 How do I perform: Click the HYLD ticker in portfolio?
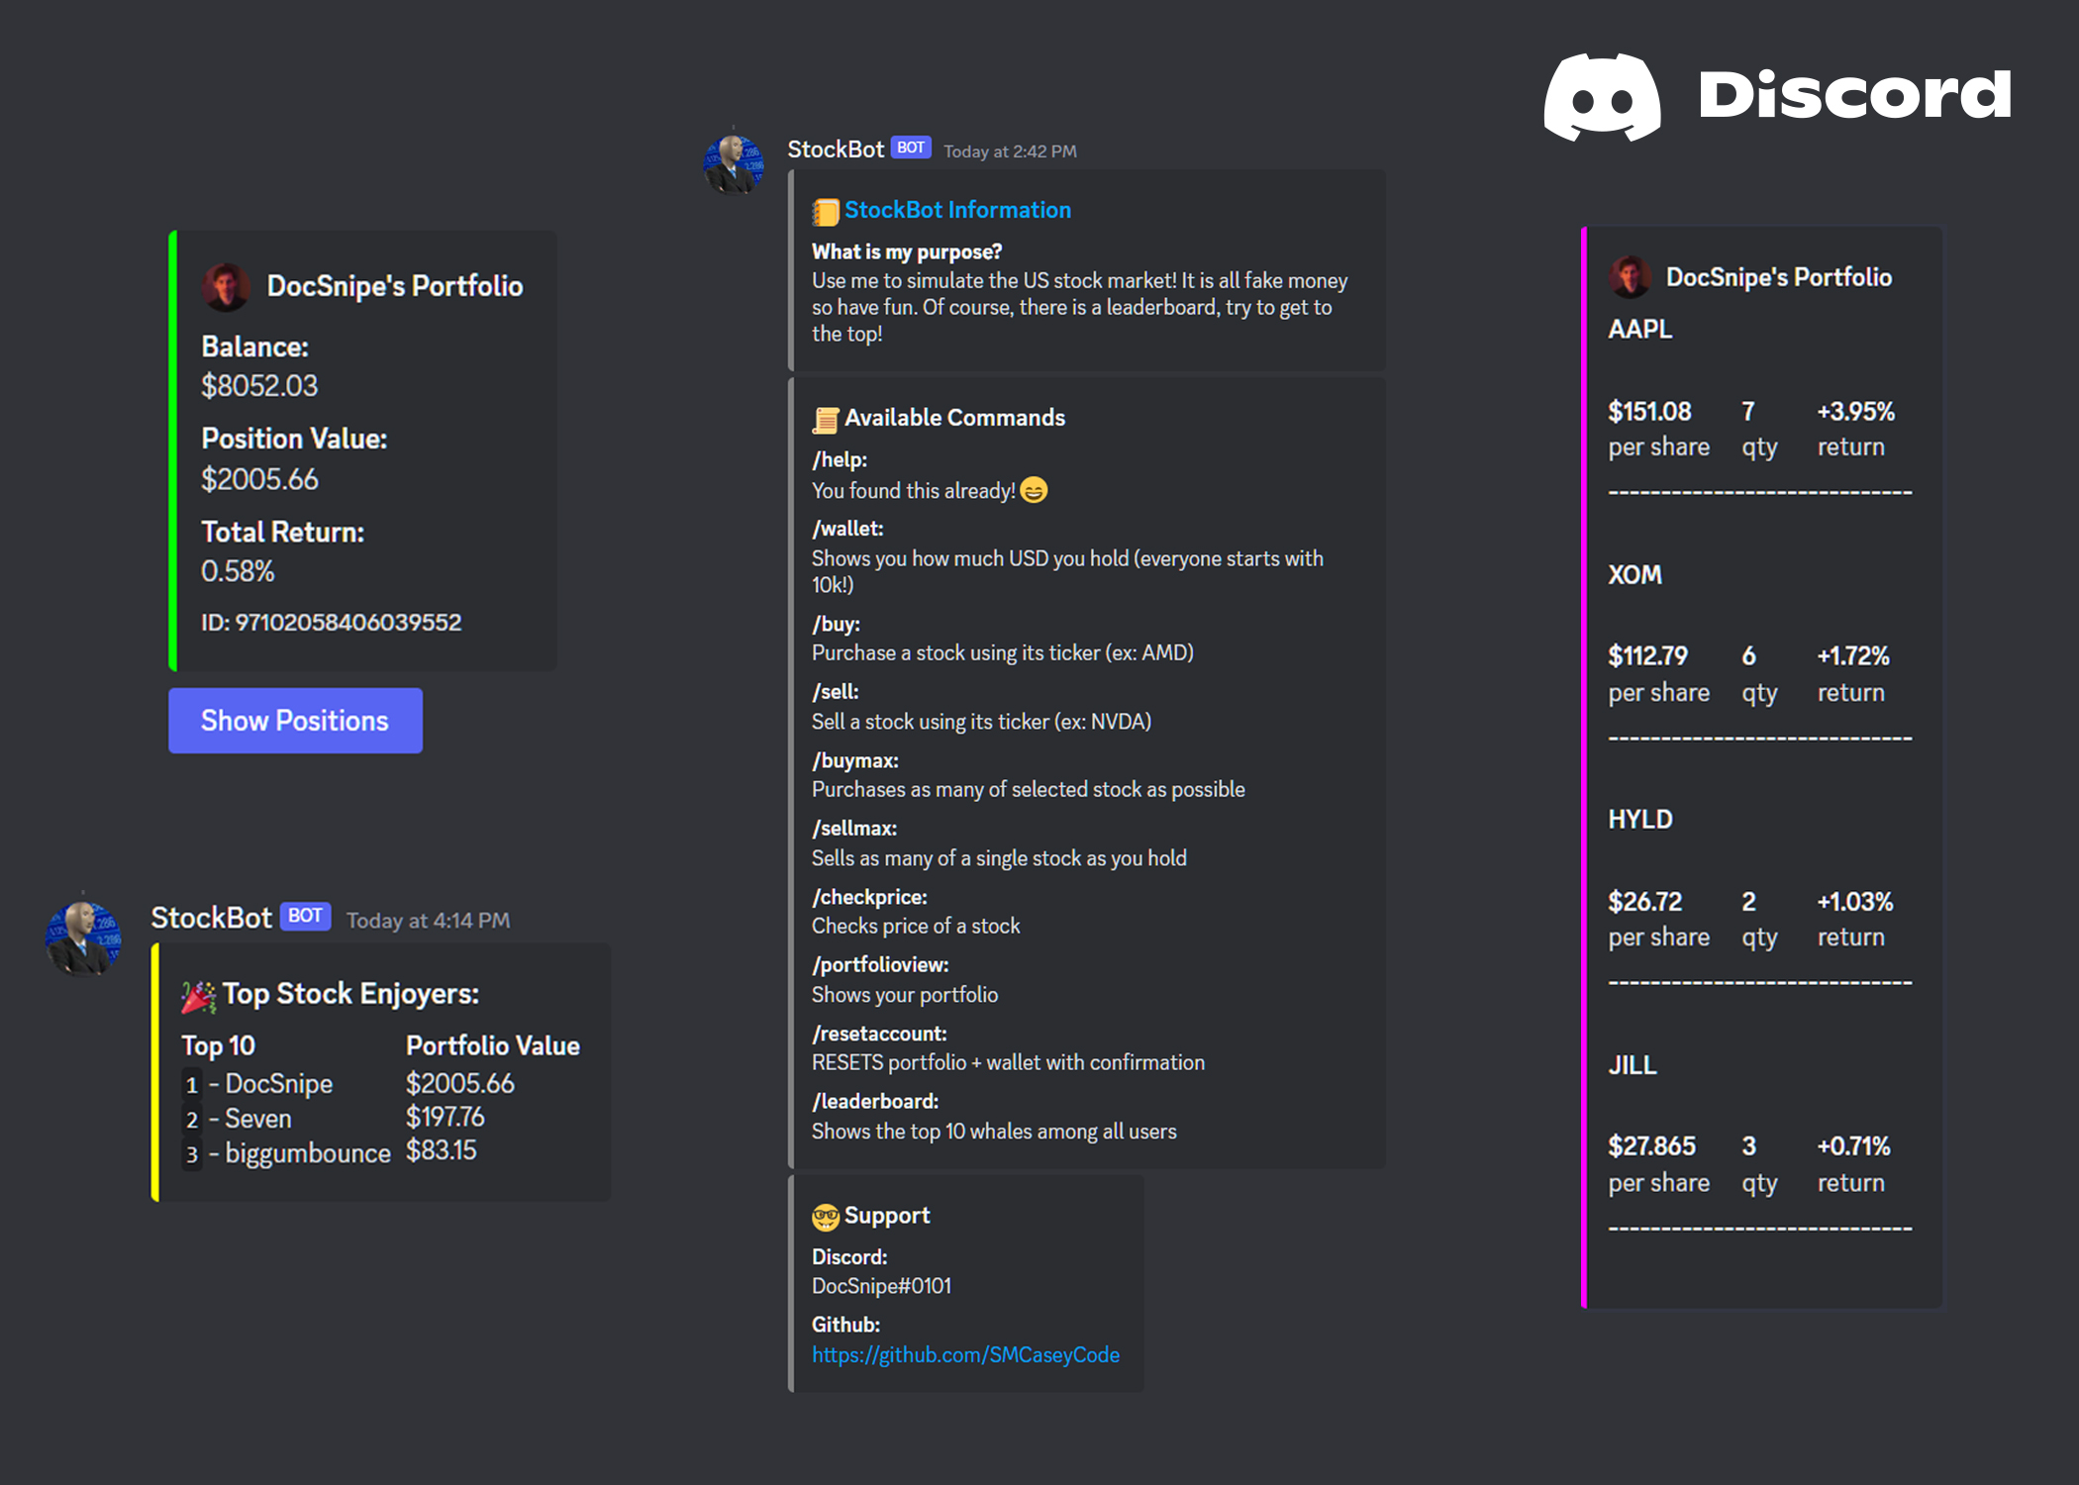[x=1640, y=820]
